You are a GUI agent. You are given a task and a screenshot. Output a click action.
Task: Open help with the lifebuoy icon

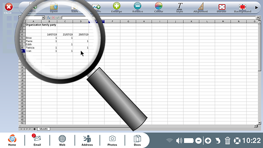coord(237,141)
